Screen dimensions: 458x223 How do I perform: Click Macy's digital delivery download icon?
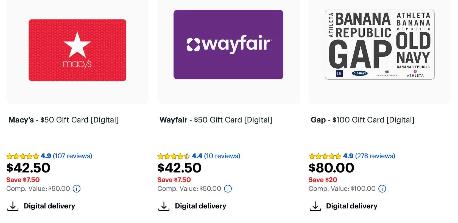click(13, 206)
